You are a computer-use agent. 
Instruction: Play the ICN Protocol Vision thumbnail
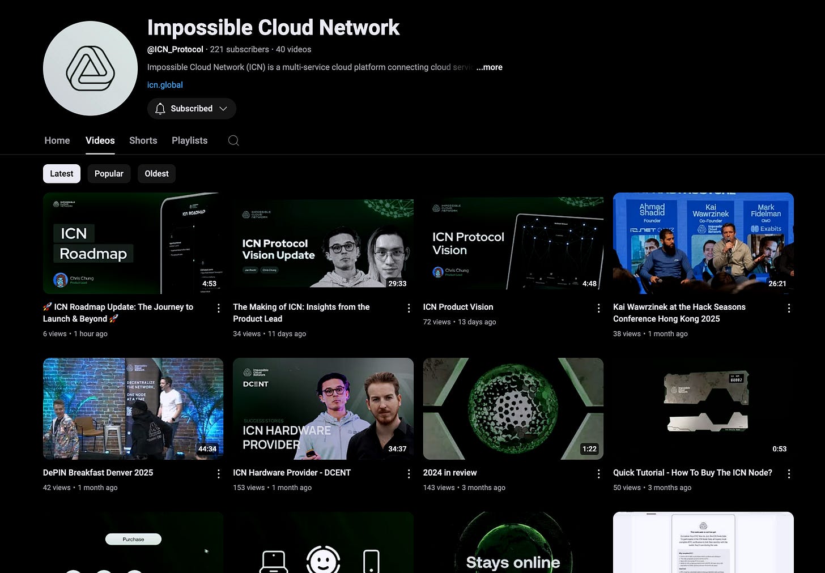[513, 243]
